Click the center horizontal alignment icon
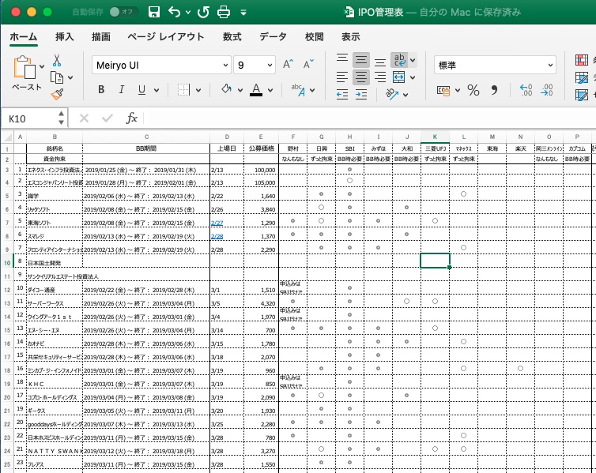 [360, 77]
